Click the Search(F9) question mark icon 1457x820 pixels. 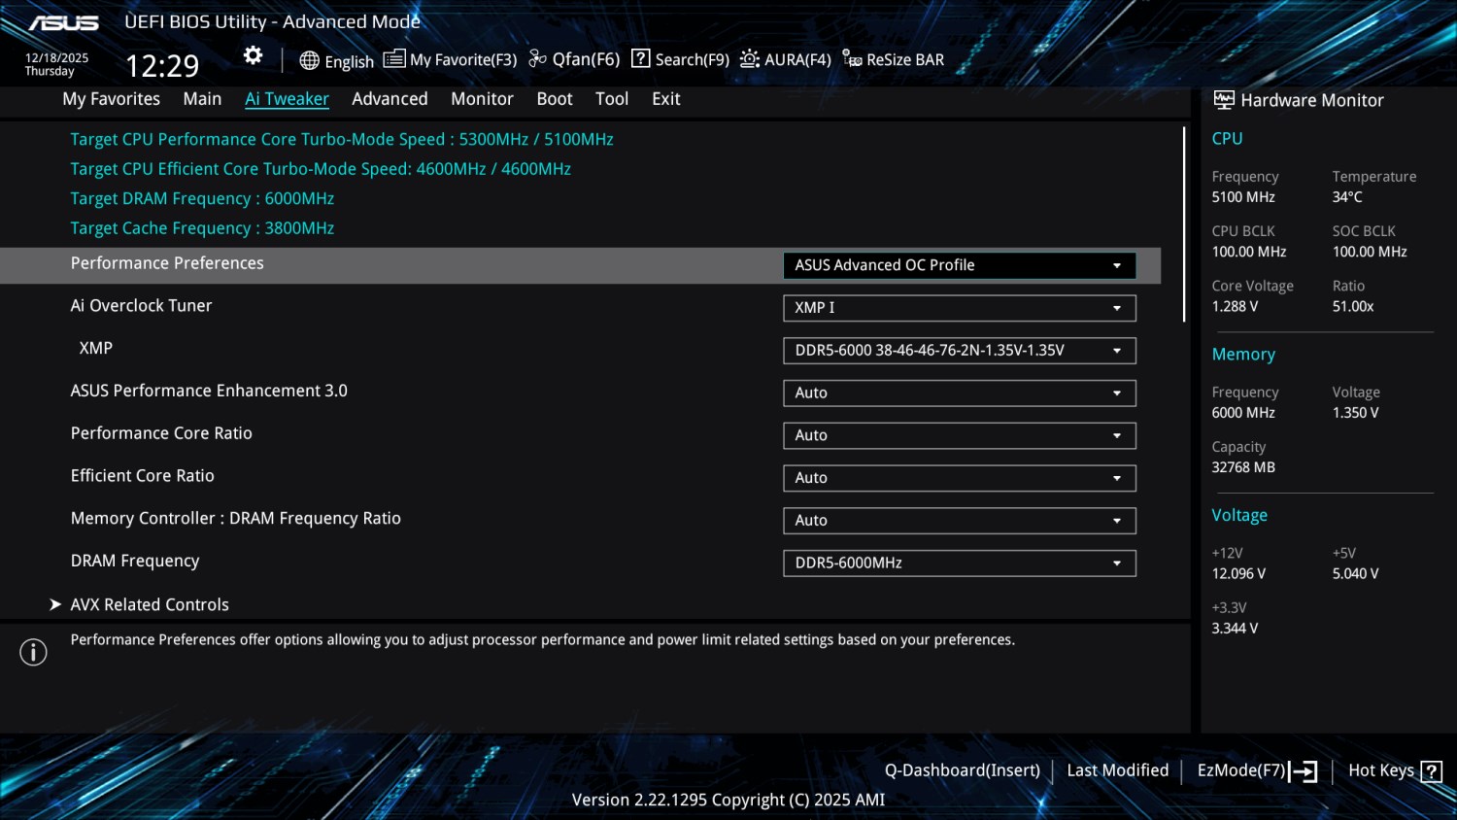click(x=640, y=58)
